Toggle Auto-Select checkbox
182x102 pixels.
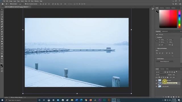(x=11, y=4)
